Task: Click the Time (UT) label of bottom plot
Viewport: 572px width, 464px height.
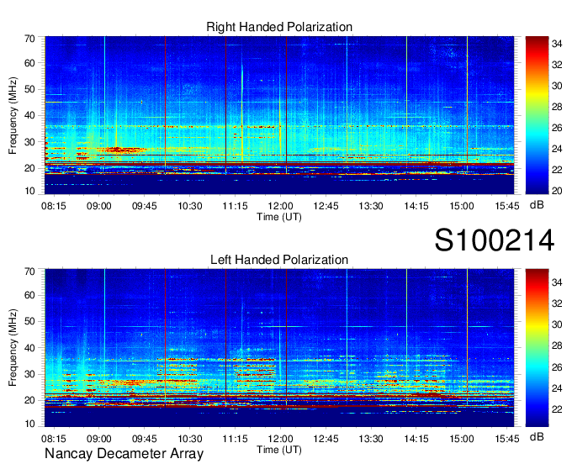Action: [279, 450]
